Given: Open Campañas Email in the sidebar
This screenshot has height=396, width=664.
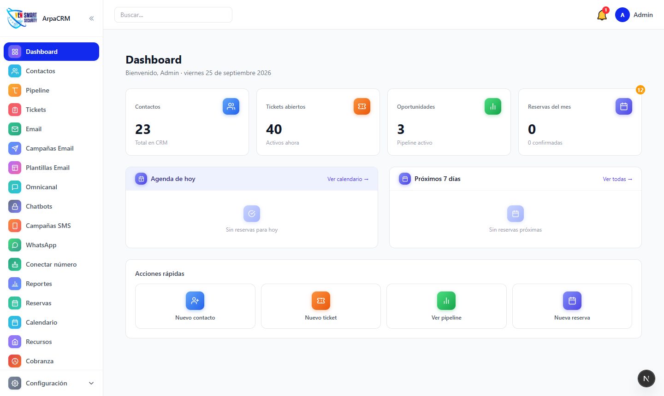Looking at the screenshot, I should pyautogui.click(x=51, y=148).
